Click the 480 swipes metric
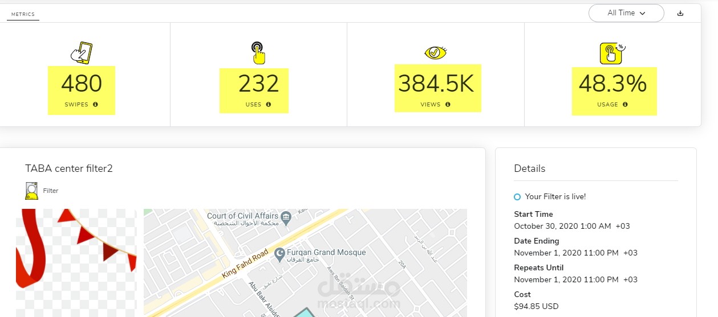Image resolution: width=718 pixels, height=317 pixels. (82, 84)
